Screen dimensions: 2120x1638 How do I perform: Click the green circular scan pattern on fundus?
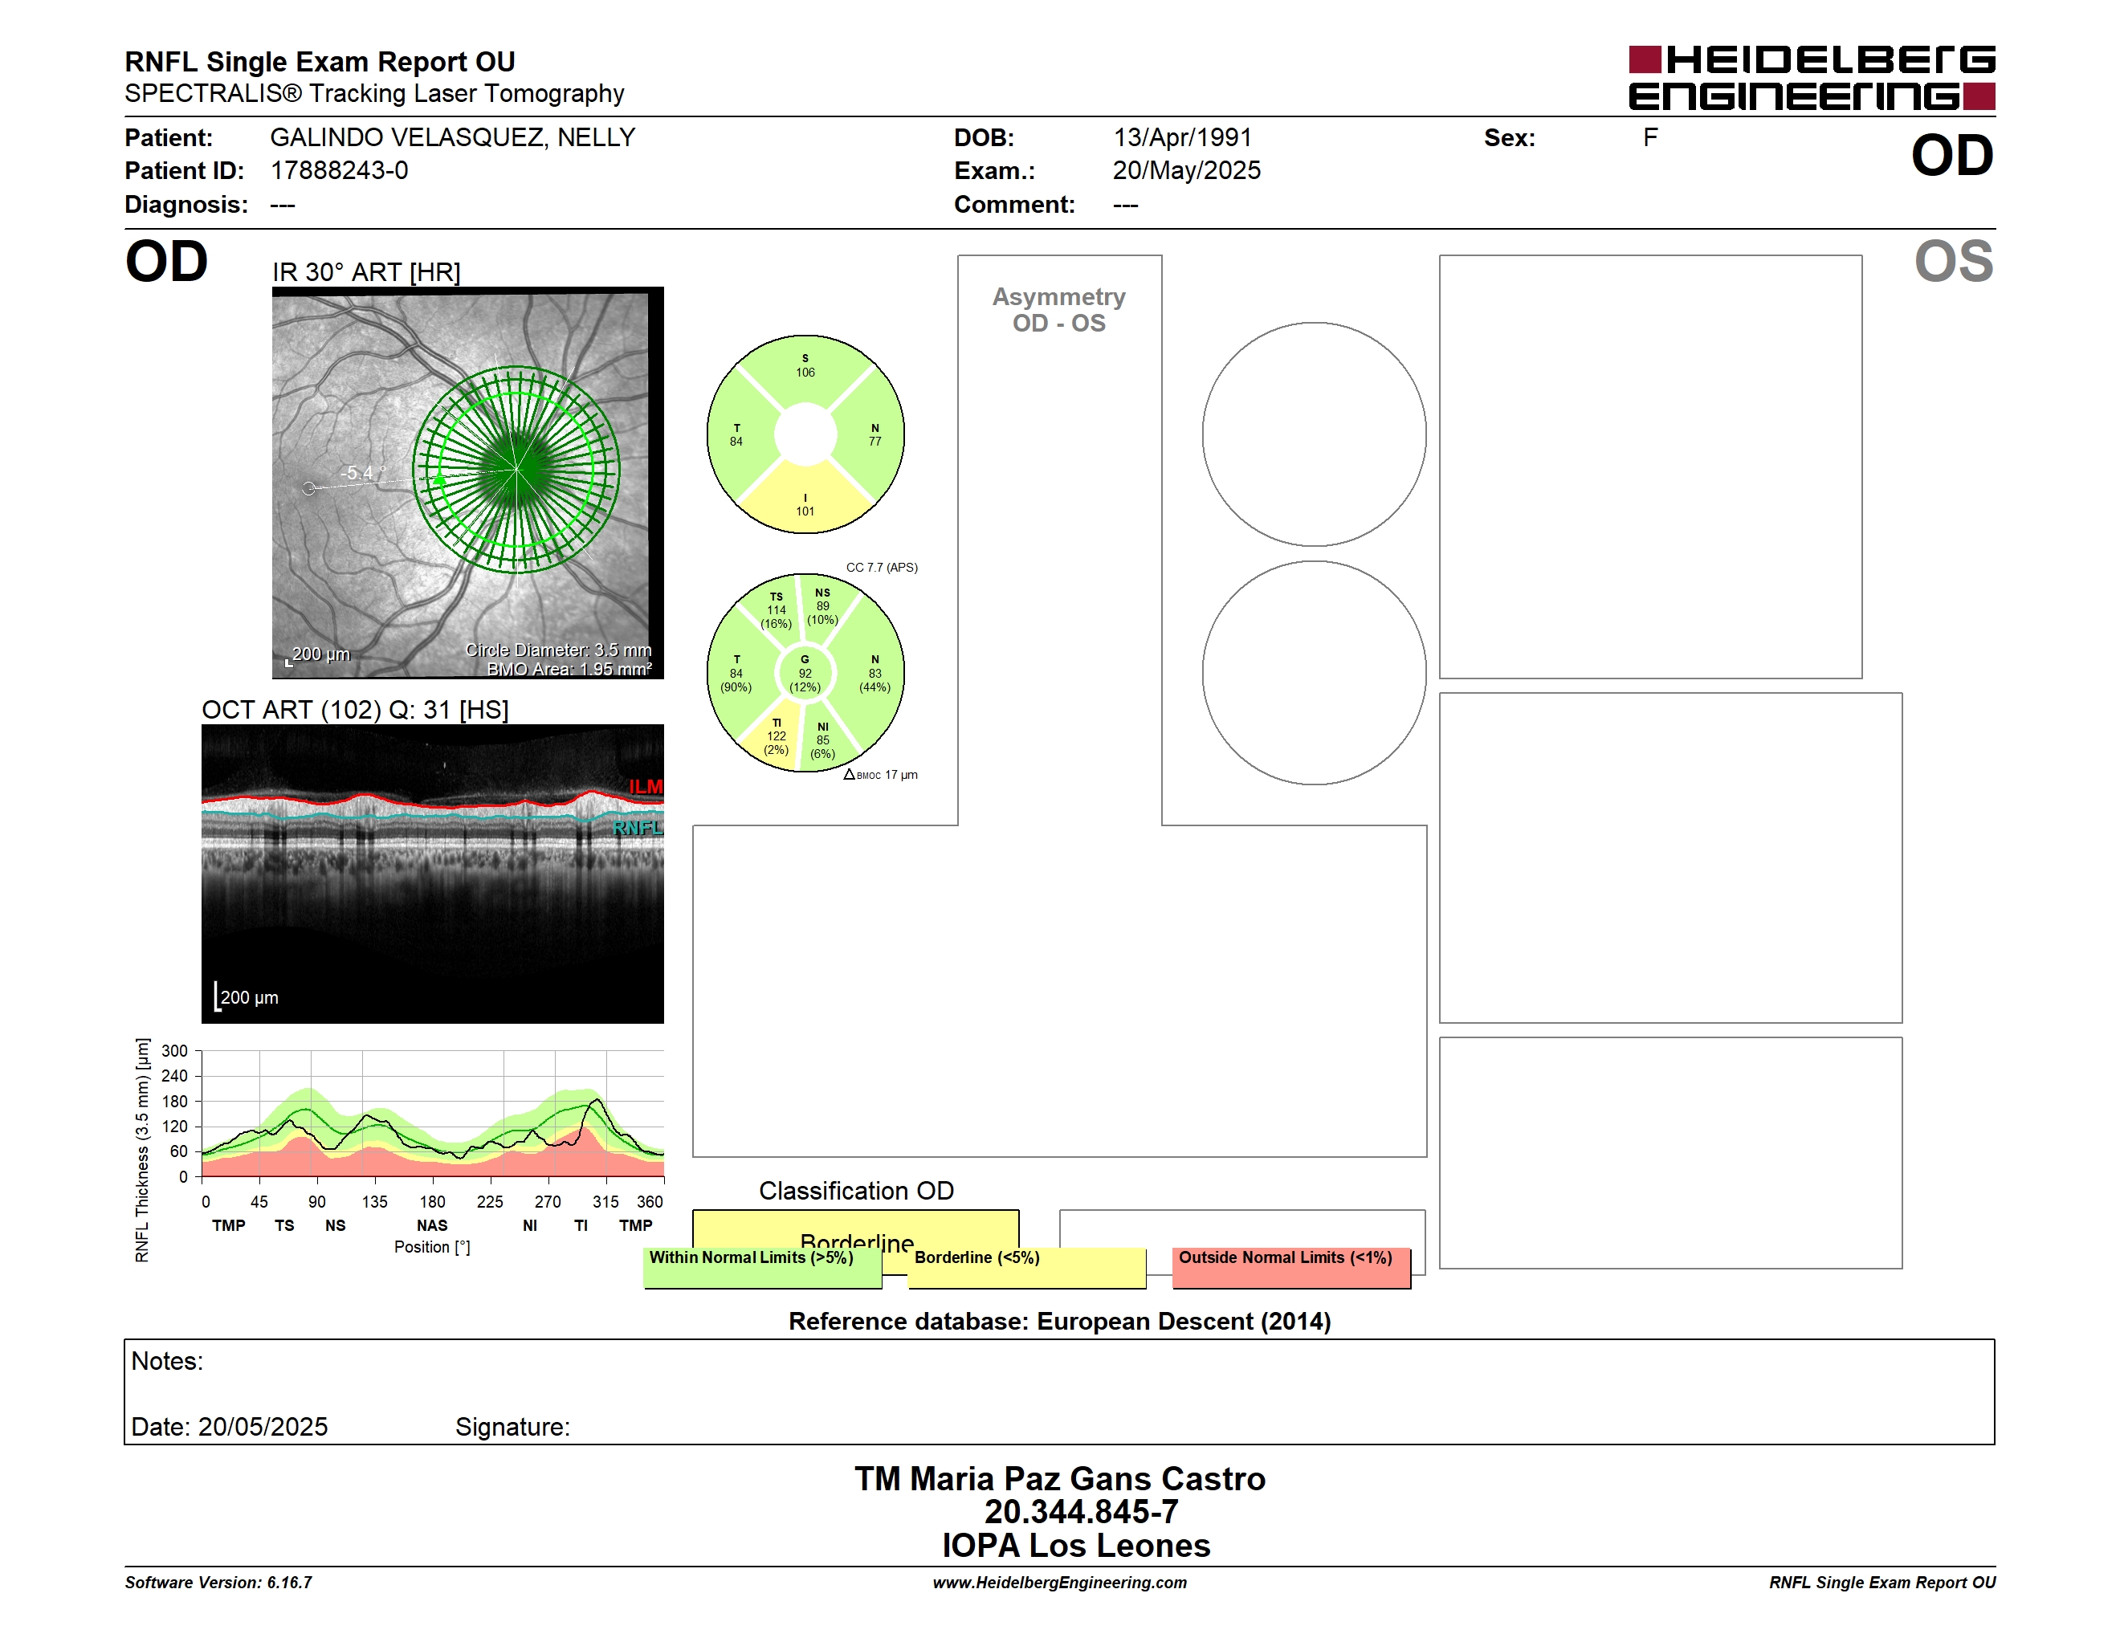516,470
